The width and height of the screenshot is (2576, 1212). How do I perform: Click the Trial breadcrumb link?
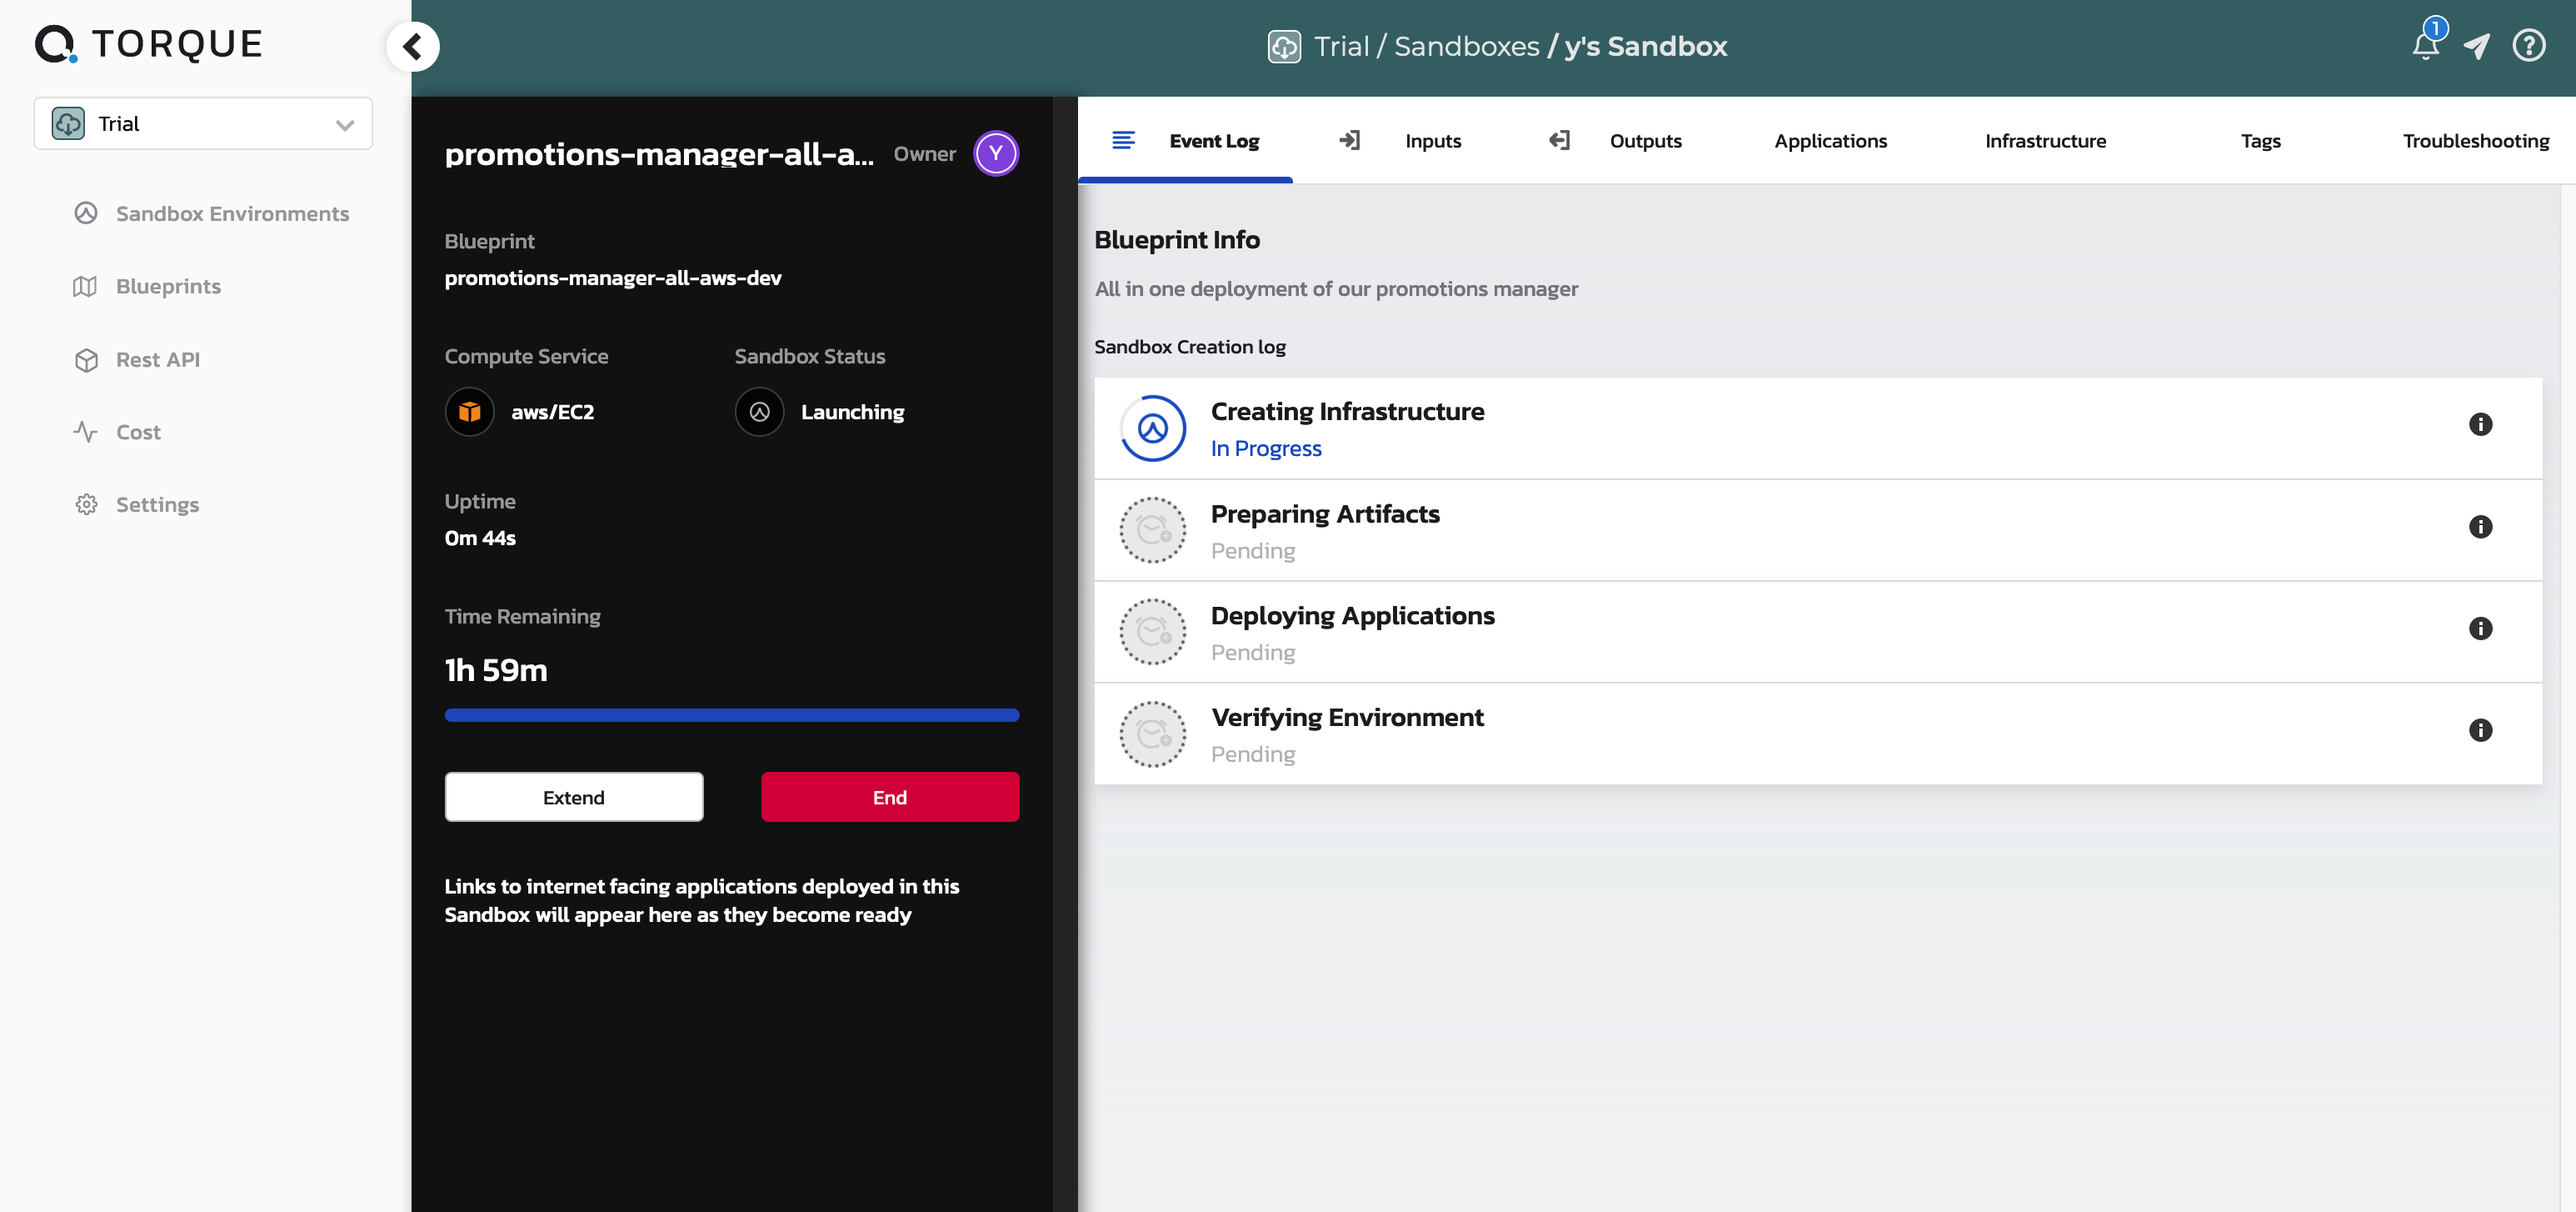click(1341, 46)
